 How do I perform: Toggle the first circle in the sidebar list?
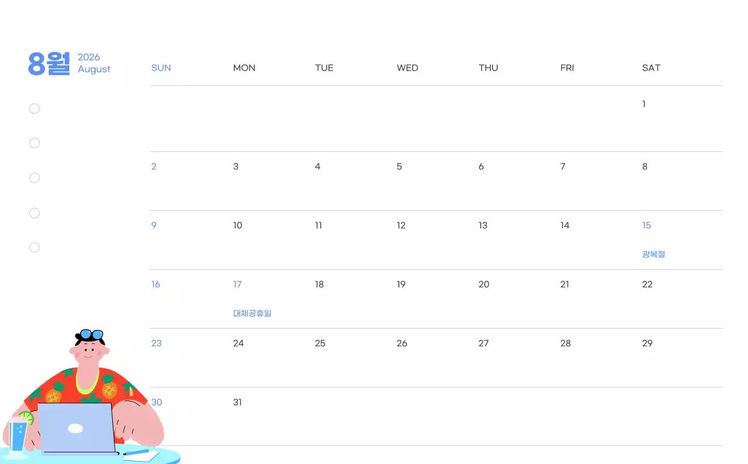click(34, 109)
